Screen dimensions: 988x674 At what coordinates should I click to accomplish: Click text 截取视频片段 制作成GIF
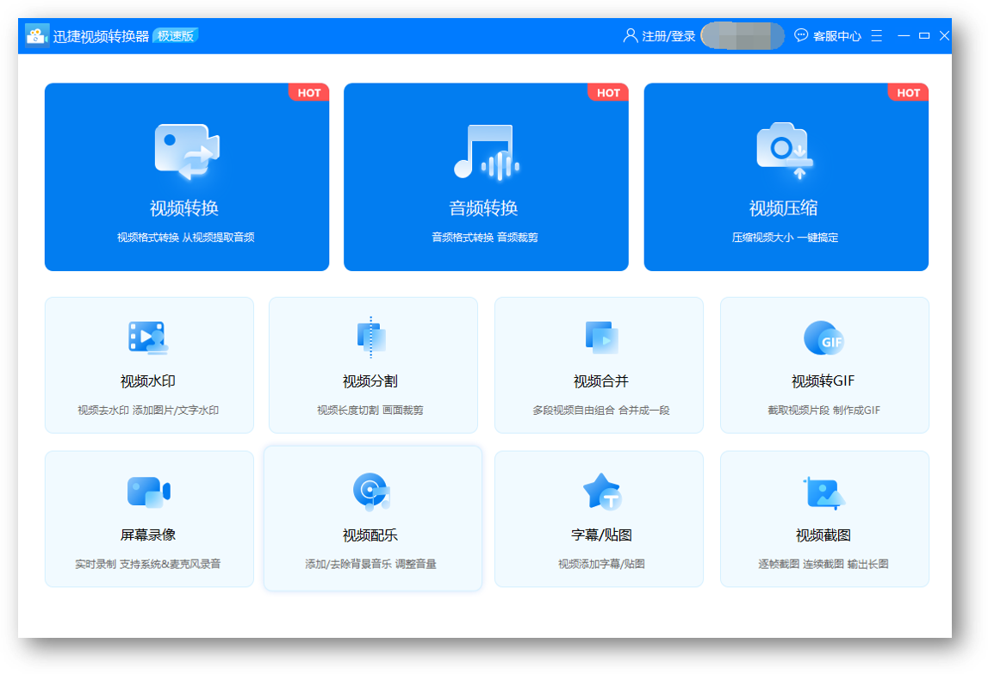[824, 410]
